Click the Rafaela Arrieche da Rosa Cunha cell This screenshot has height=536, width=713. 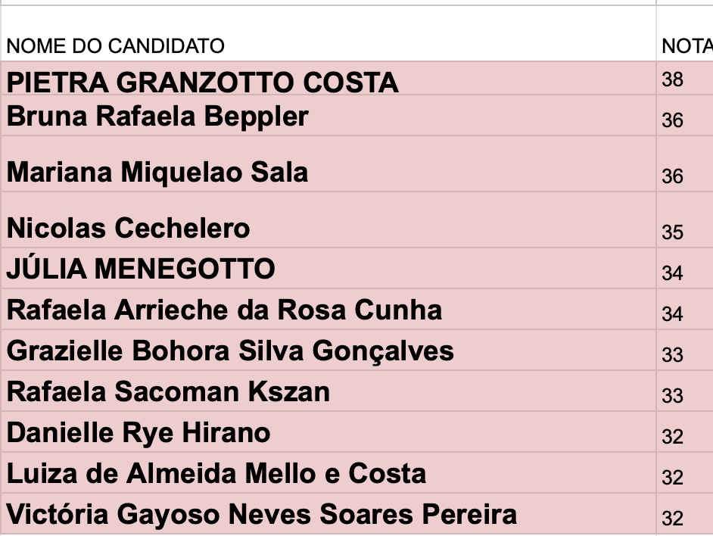pyautogui.click(x=224, y=310)
